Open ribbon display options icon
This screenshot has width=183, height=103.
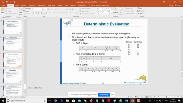(x=164, y=2)
